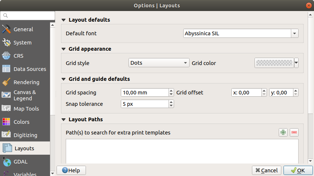314x176 pixels.
Task: Open the Map Tools settings page
Action: click(x=26, y=109)
